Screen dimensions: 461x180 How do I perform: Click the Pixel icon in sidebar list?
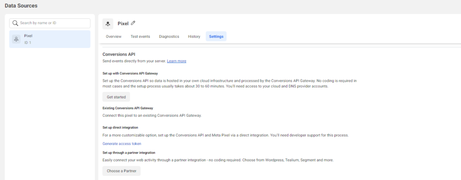[x=16, y=39]
